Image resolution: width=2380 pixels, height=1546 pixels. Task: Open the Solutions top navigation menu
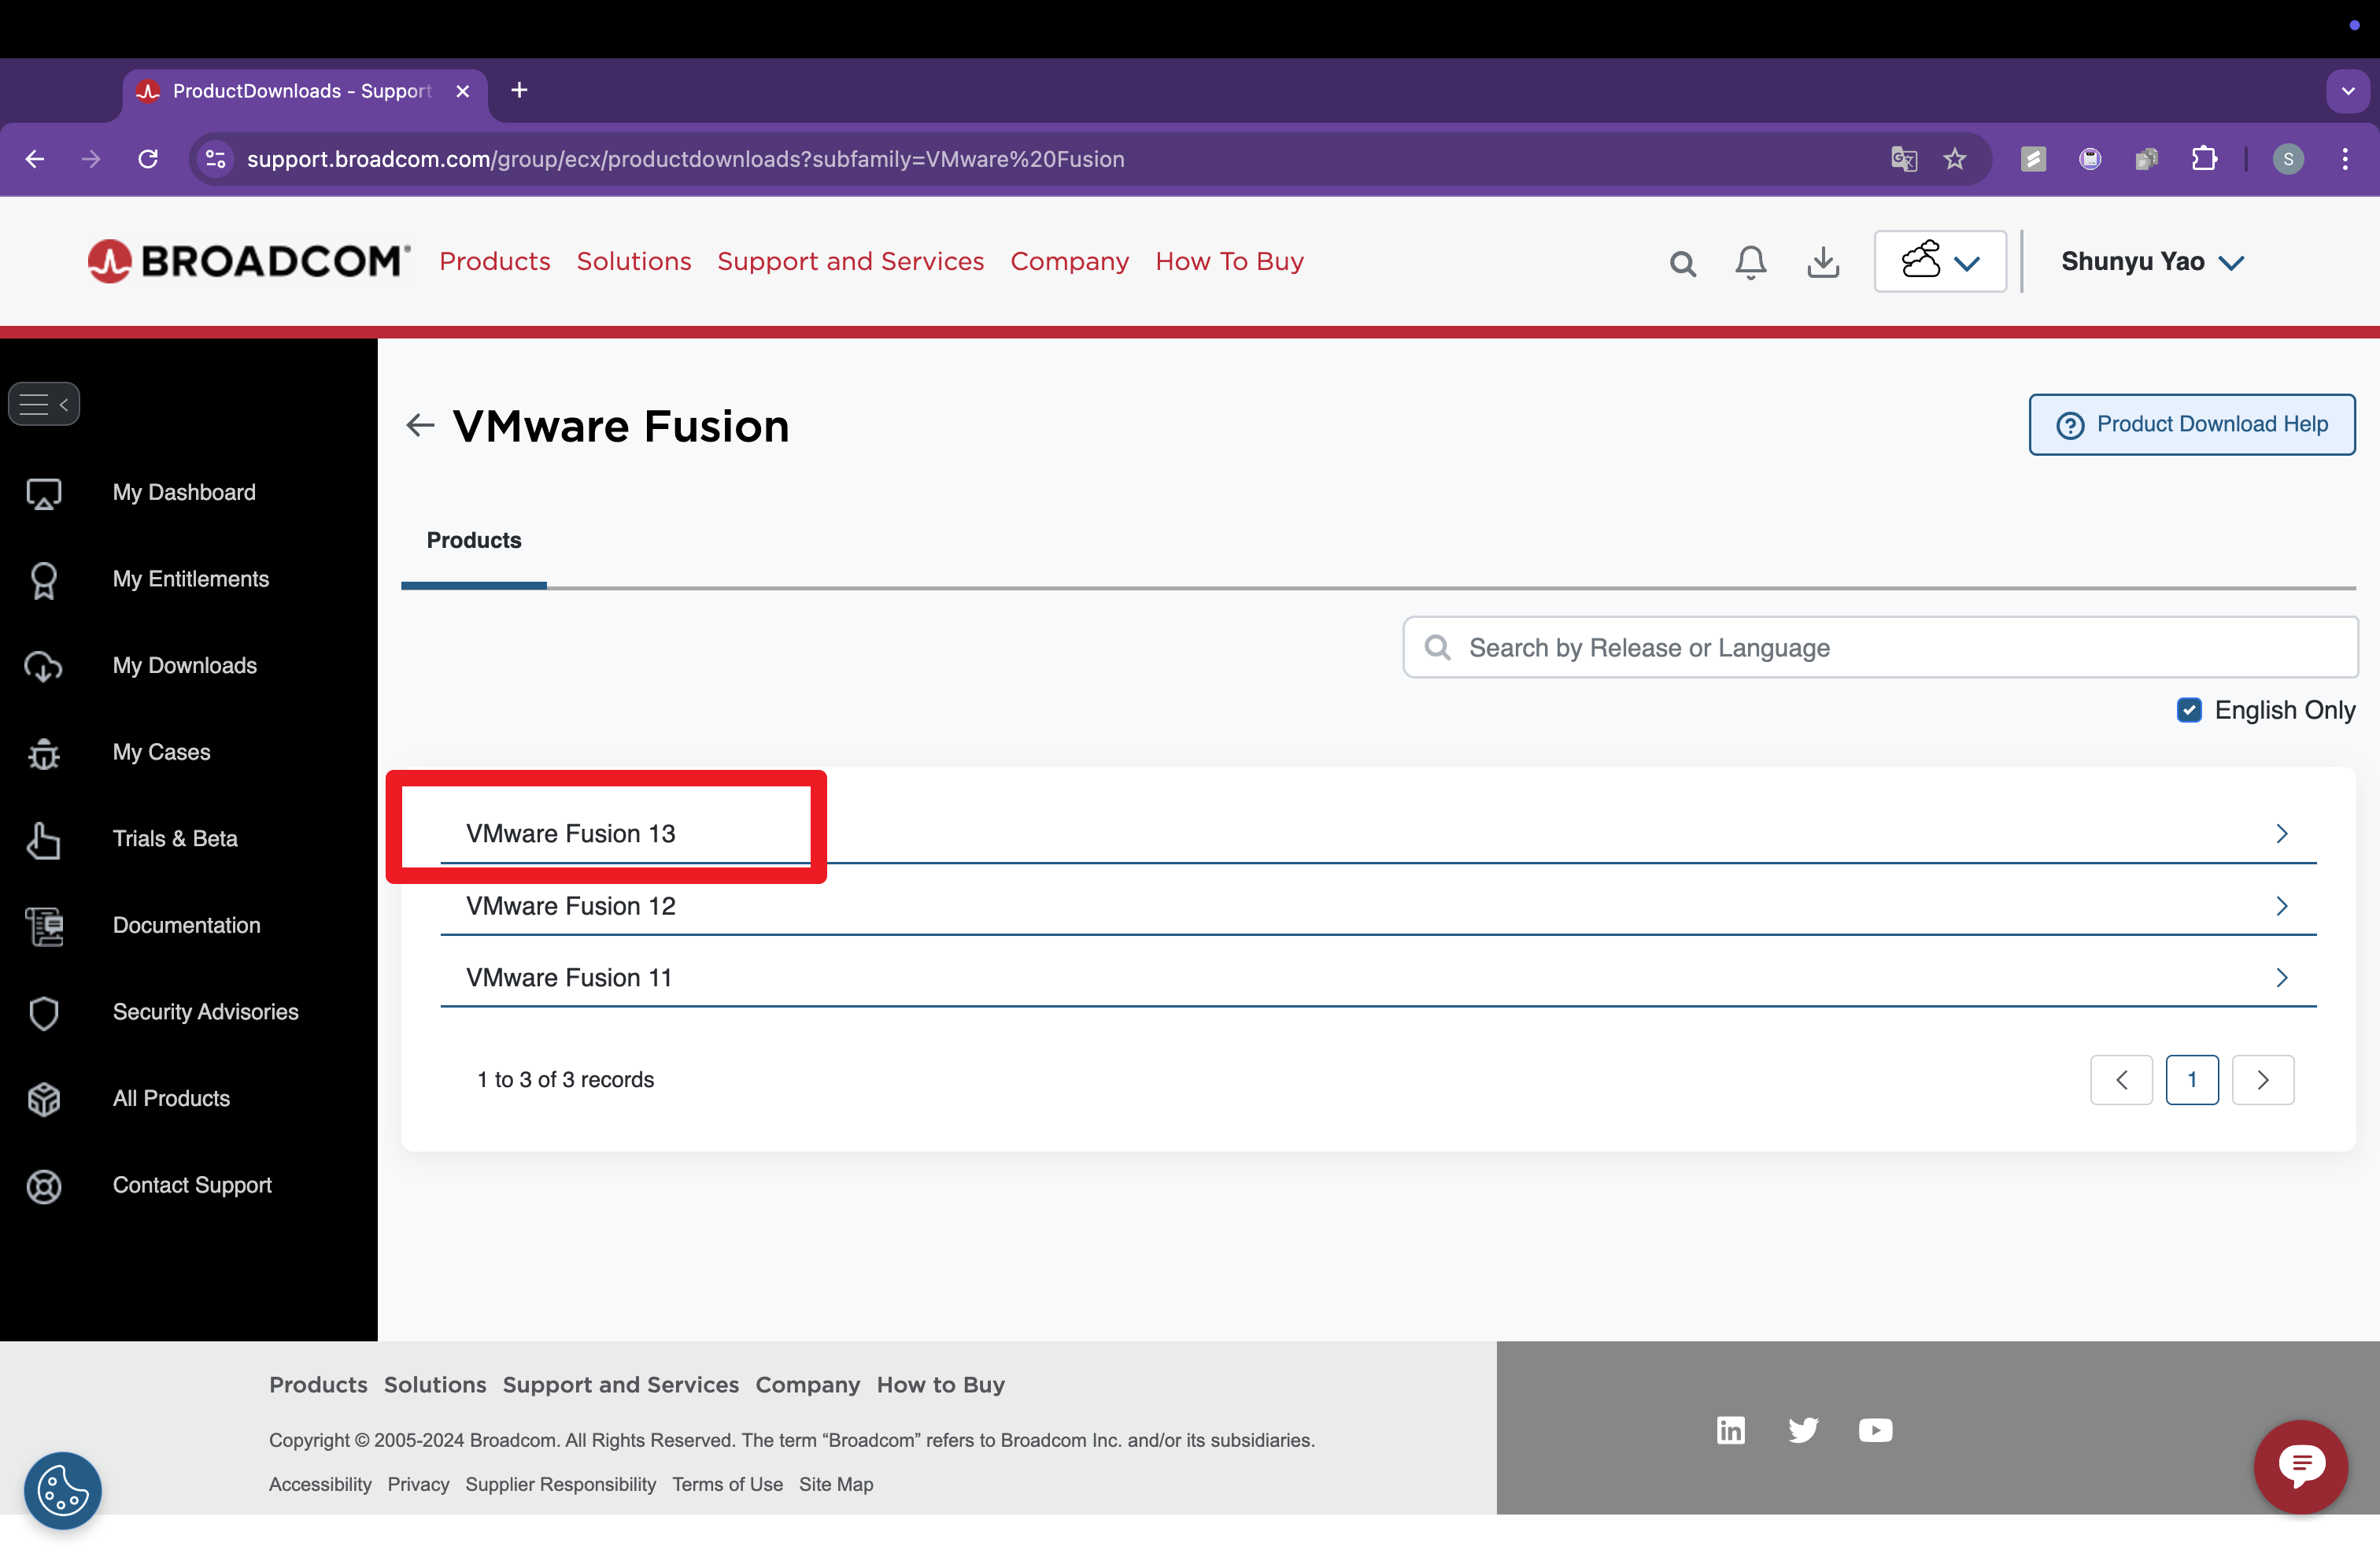coord(634,261)
